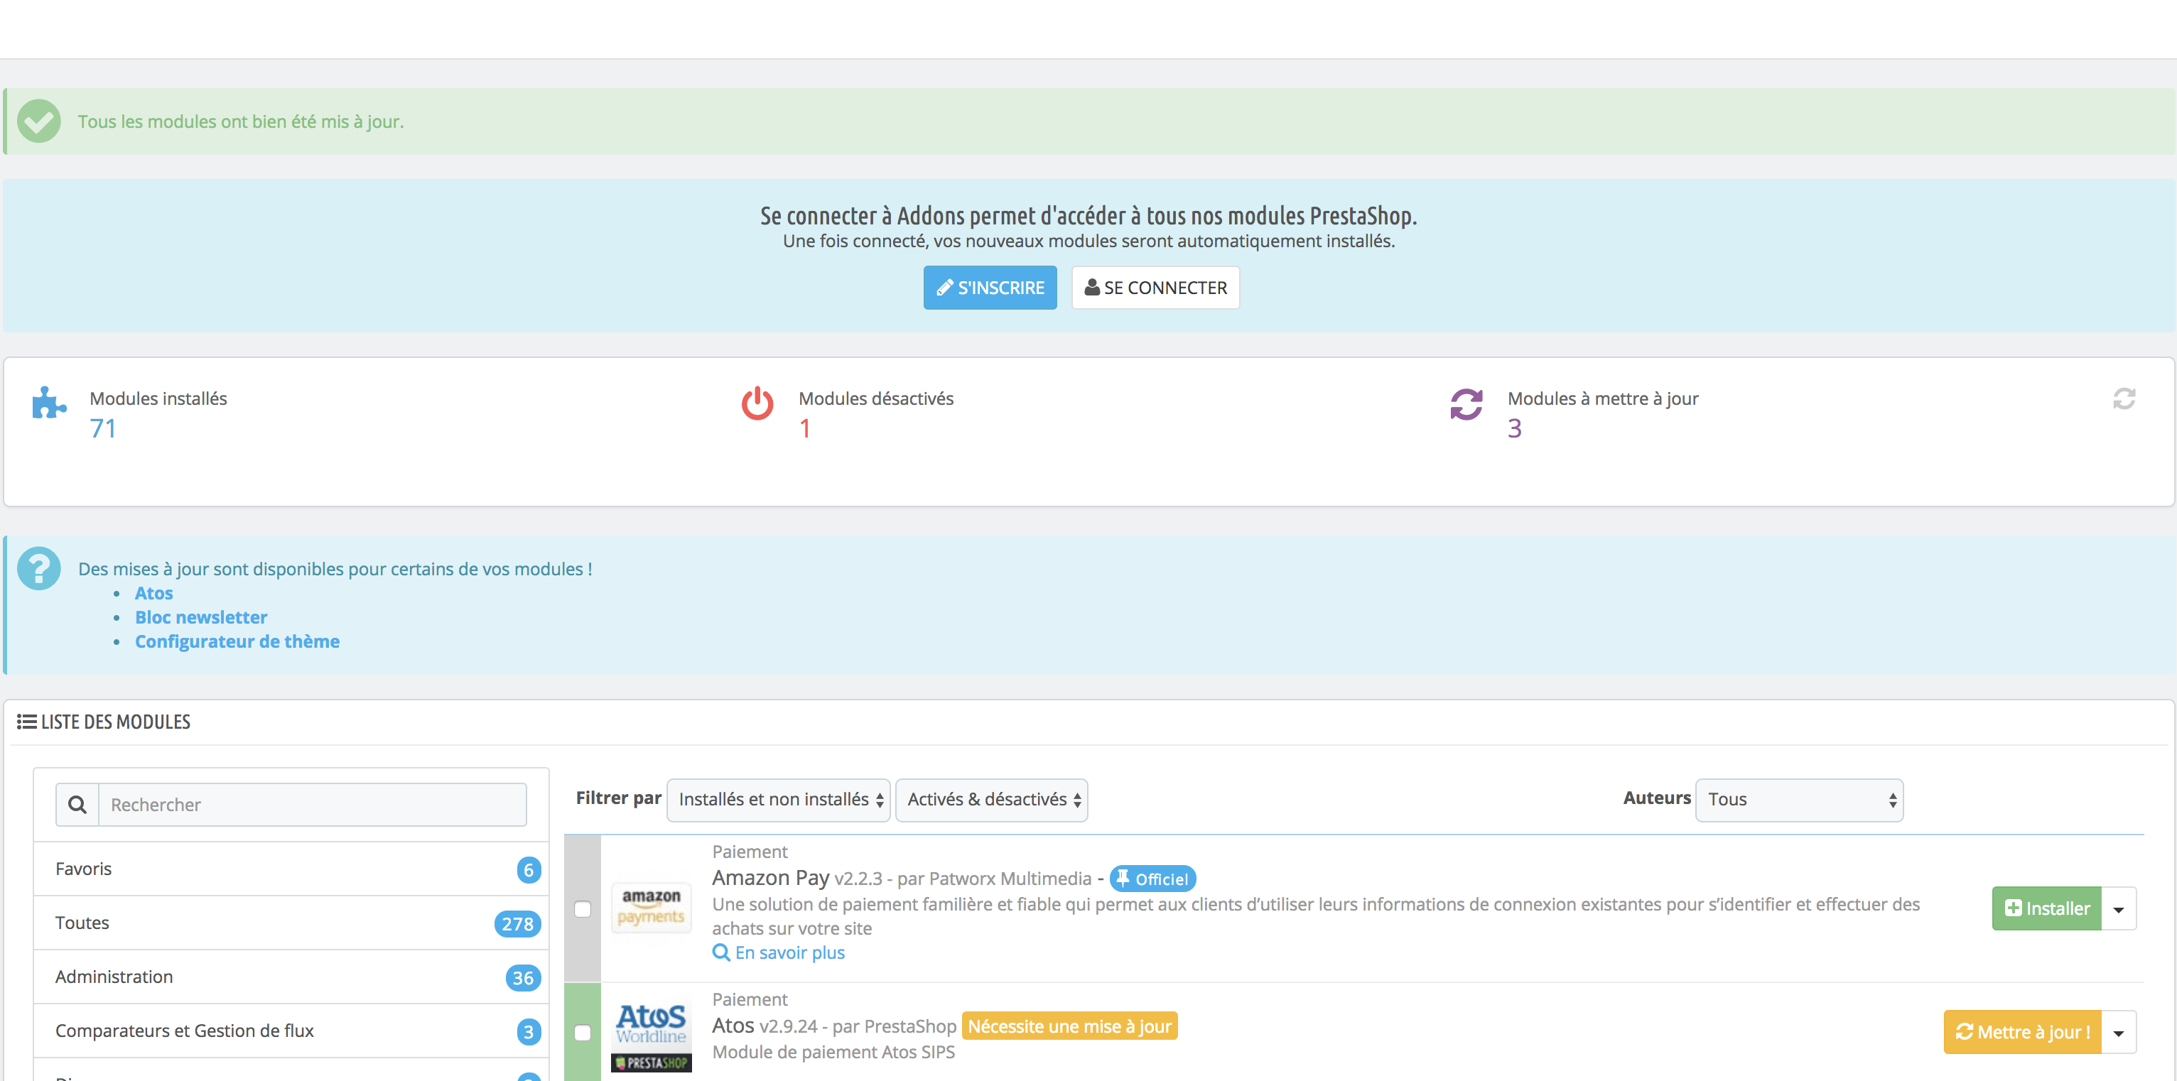Open the Activés & désactivés filter dropdown
Screen dimensions: 2177x1081
click(991, 800)
